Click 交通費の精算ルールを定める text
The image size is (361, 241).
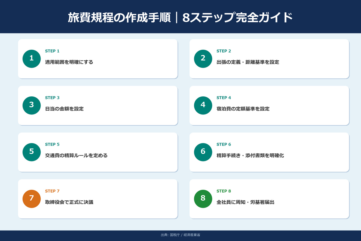point(76,156)
